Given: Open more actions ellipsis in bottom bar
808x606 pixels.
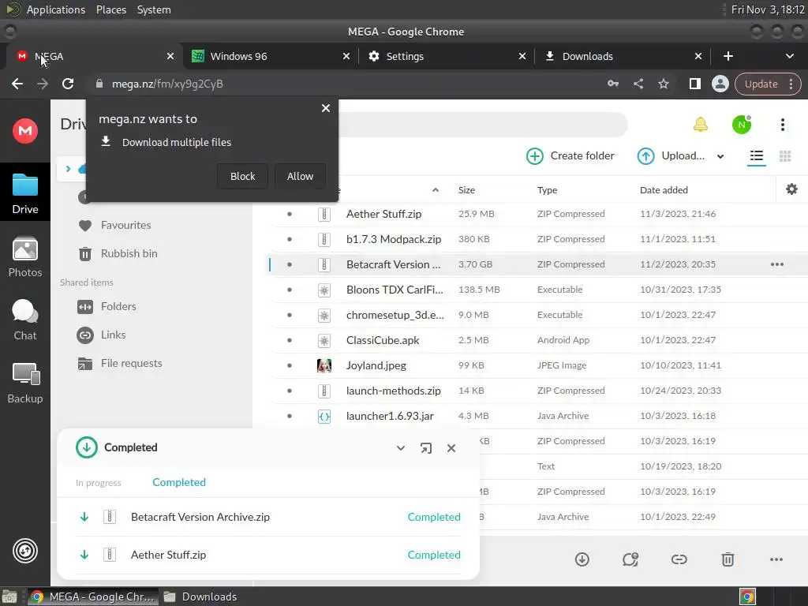Looking at the screenshot, I should (x=776, y=559).
